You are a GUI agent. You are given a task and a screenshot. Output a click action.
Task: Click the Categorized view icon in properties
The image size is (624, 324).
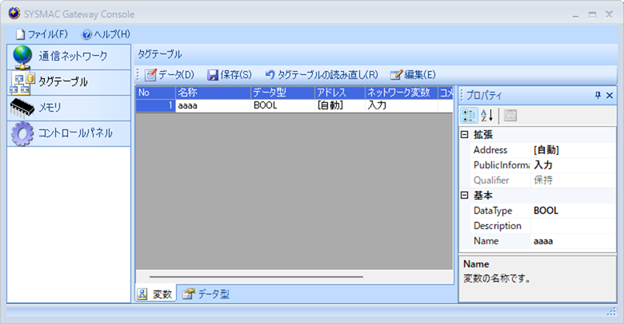469,116
